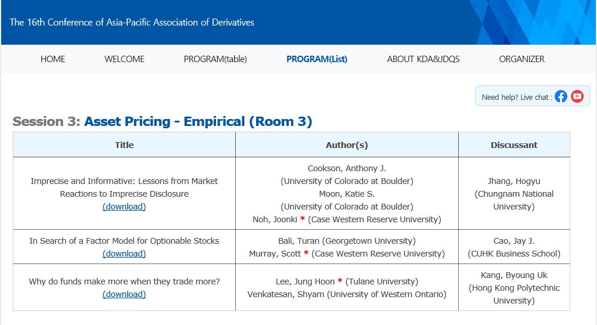
Task: Open the Facebook live chat icon
Action: pyautogui.click(x=561, y=96)
